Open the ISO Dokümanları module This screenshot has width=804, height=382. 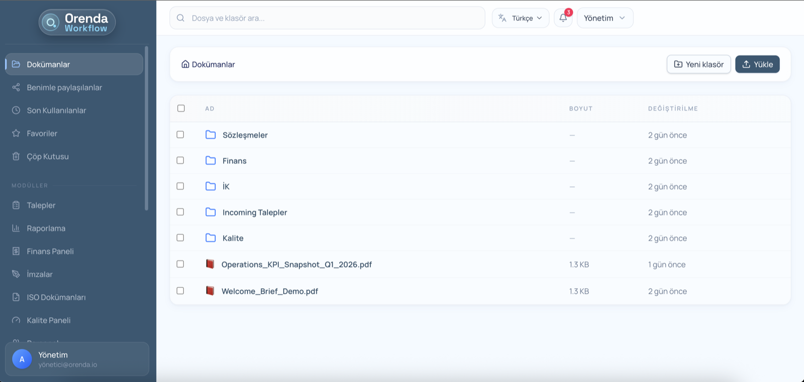pos(56,297)
